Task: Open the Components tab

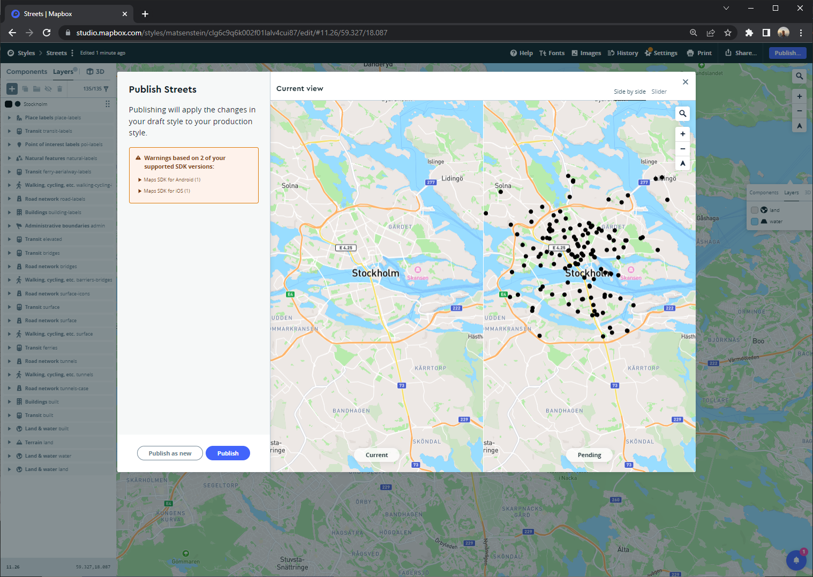Action: (27, 72)
